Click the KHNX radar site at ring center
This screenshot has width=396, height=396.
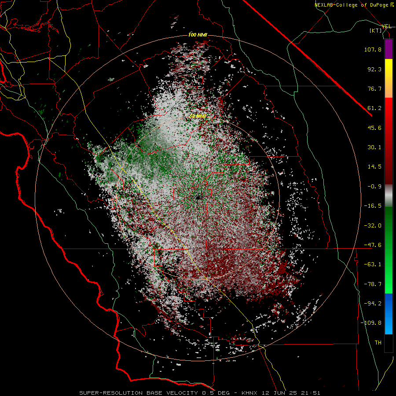click(198, 198)
